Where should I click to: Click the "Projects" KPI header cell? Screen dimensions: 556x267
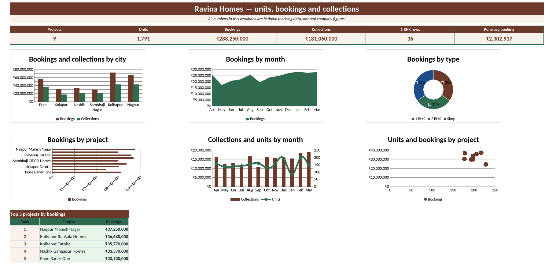point(54,30)
